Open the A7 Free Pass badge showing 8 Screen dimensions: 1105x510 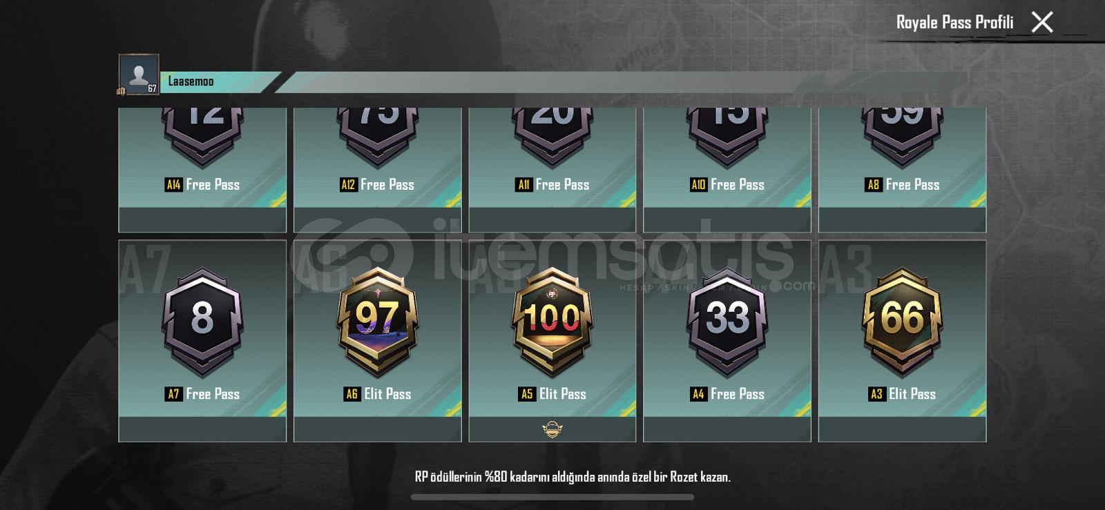202,322
